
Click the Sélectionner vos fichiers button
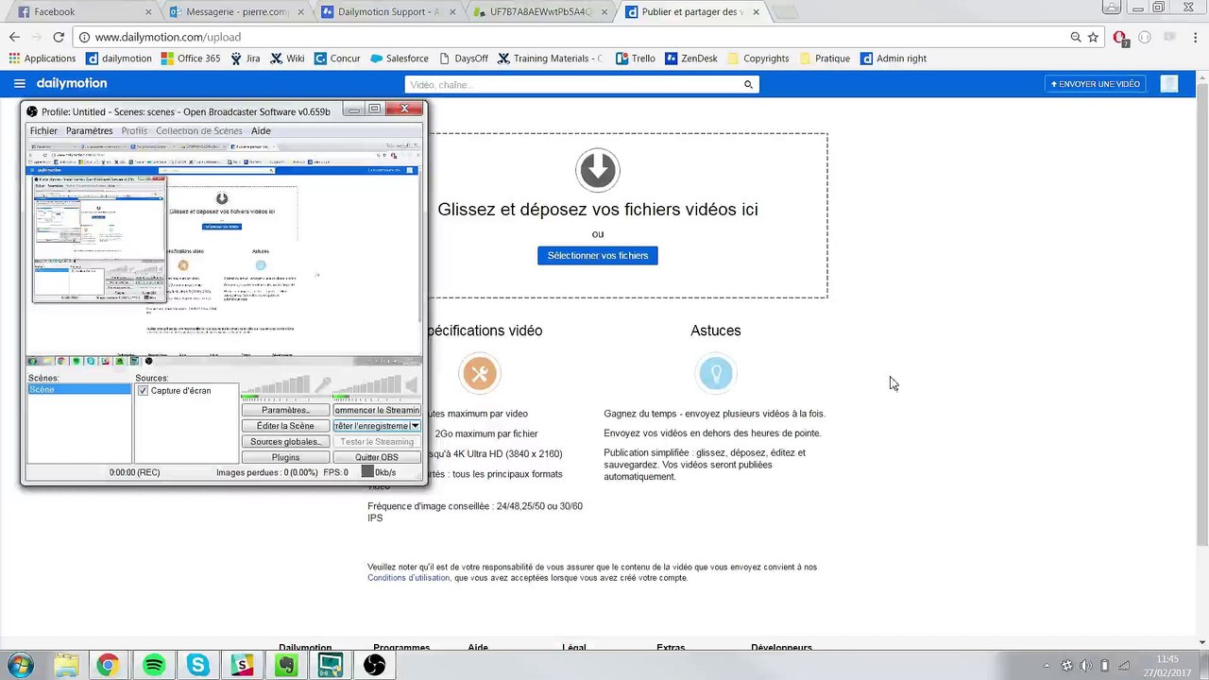[598, 256]
